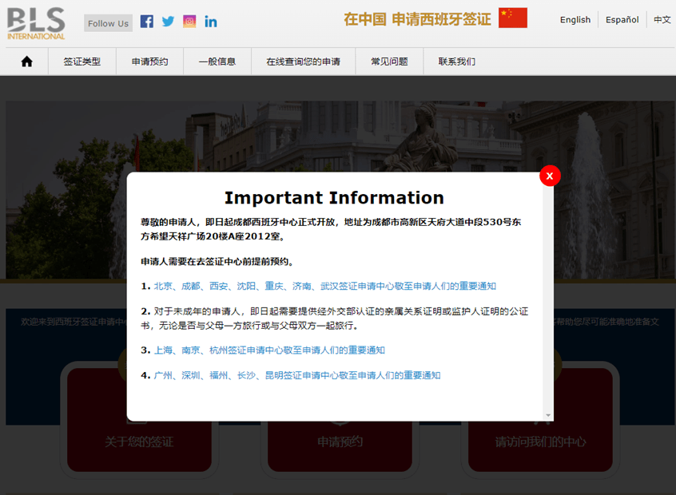Open the 申请预约 menu item

[149, 61]
